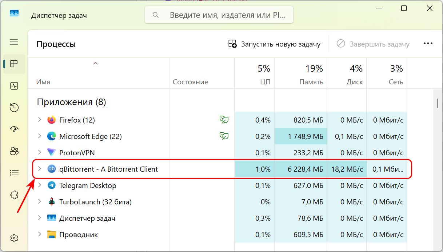Open the App history icon in sidebar

[14, 107]
